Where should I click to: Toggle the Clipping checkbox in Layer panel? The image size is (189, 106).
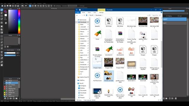[x=167, y=16]
